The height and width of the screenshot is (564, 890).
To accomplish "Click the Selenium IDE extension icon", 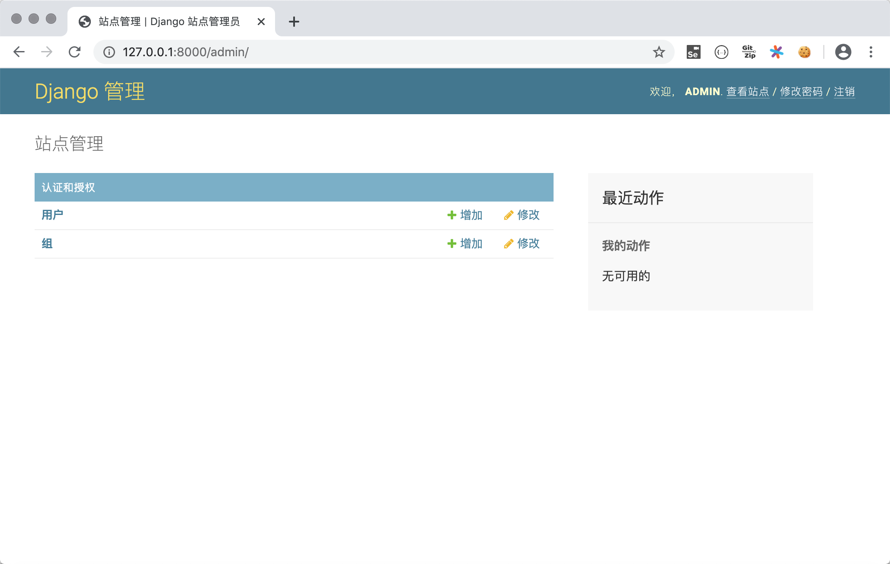I will coord(693,52).
